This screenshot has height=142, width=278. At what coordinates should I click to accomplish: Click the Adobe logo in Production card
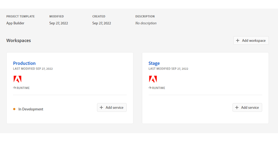17,79
